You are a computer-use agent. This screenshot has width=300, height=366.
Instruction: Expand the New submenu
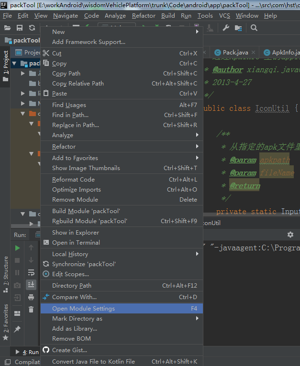coord(122,32)
